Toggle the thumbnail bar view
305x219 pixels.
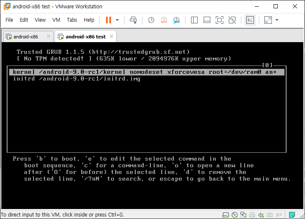[x=207, y=20]
